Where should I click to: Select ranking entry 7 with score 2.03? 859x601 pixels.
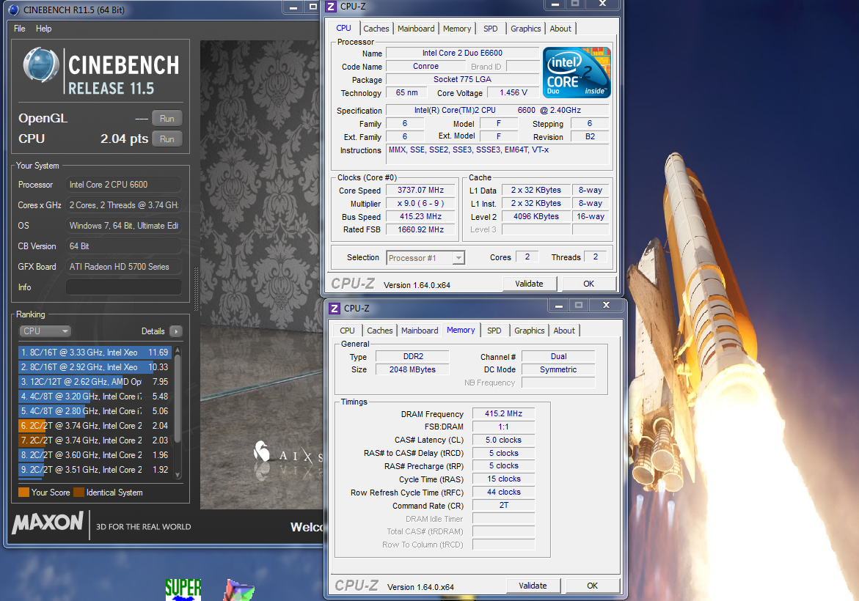[95, 440]
